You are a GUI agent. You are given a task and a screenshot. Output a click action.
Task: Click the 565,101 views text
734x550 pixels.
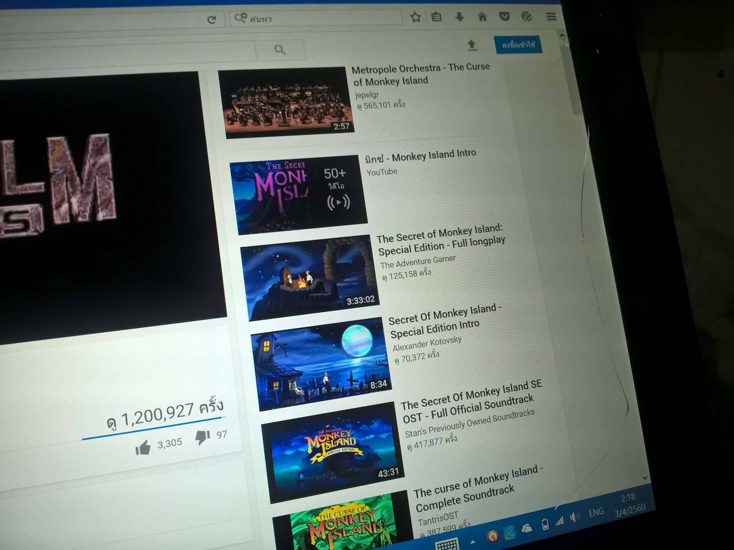381,105
